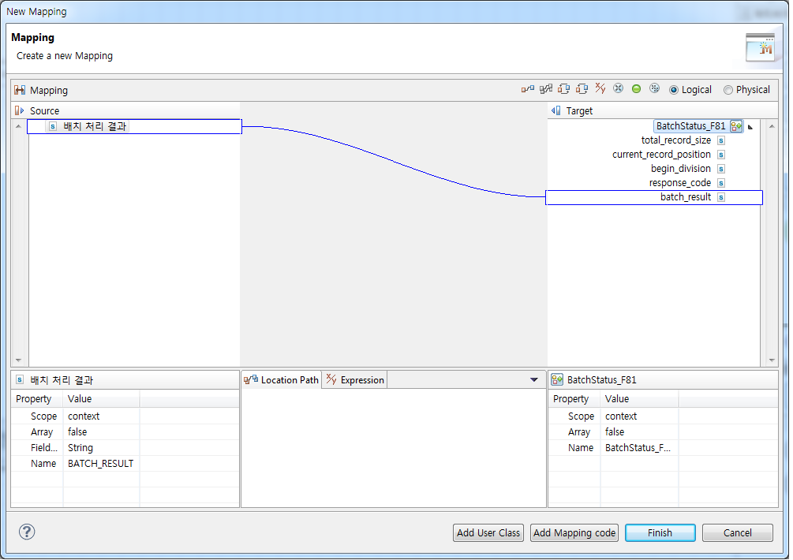Click the Add User Class button
Image resolution: width=793 pixels, height=560 pixels.
click(488, 532)
